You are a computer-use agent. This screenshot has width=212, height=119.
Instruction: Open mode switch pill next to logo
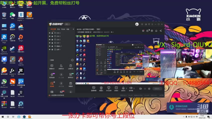point(67,24)
